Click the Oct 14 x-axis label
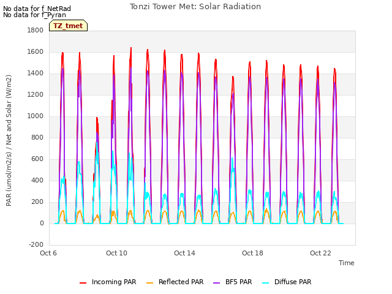392x294 pixels. pyautogui.click(x=184, y=253)
